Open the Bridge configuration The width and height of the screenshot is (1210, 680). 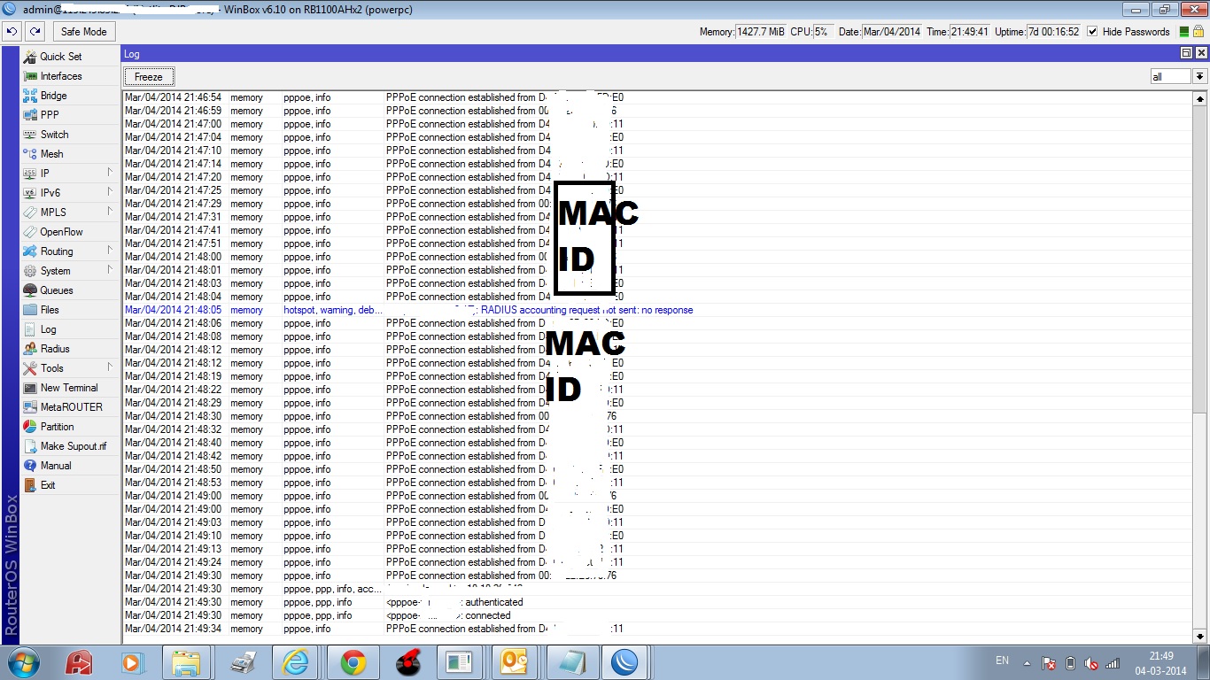(x=53, y=95)
